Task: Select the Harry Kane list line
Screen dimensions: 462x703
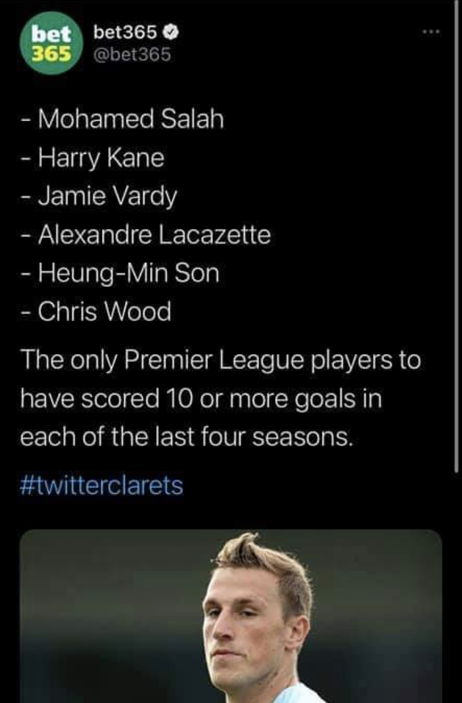Action: click(101, 158)
